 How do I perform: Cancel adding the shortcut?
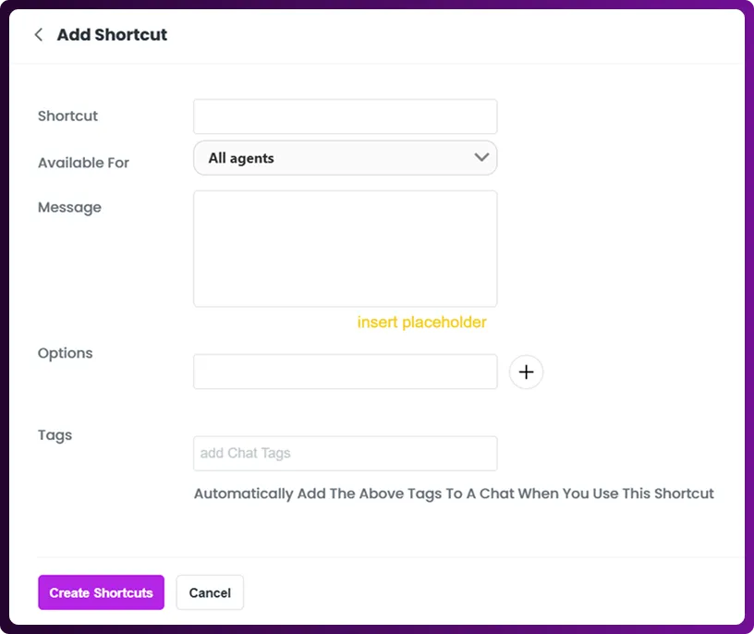pos(210,592)
